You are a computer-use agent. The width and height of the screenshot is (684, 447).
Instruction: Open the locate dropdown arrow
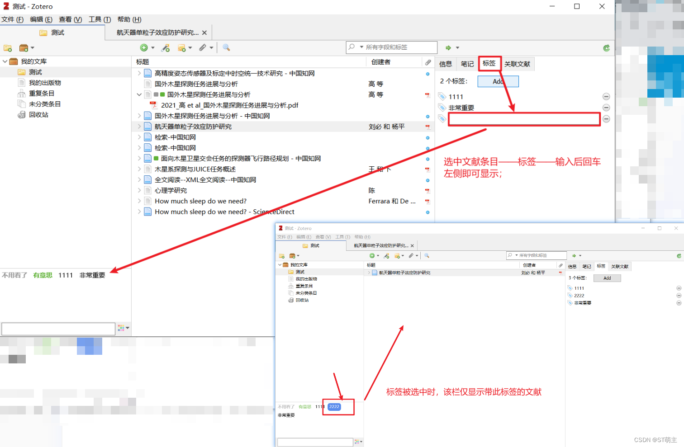457,48
